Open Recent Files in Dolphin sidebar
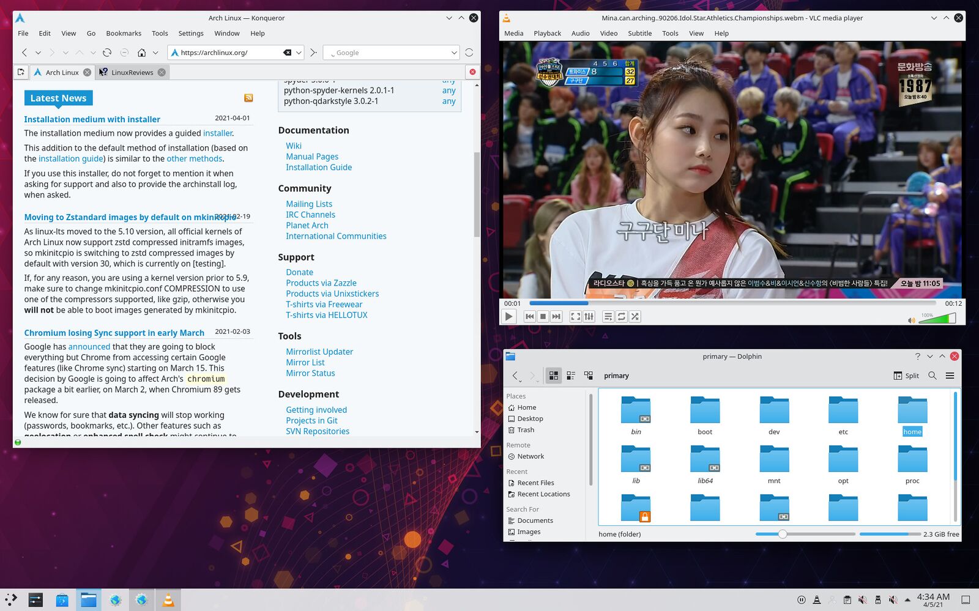979x611 pixels. 535,483
